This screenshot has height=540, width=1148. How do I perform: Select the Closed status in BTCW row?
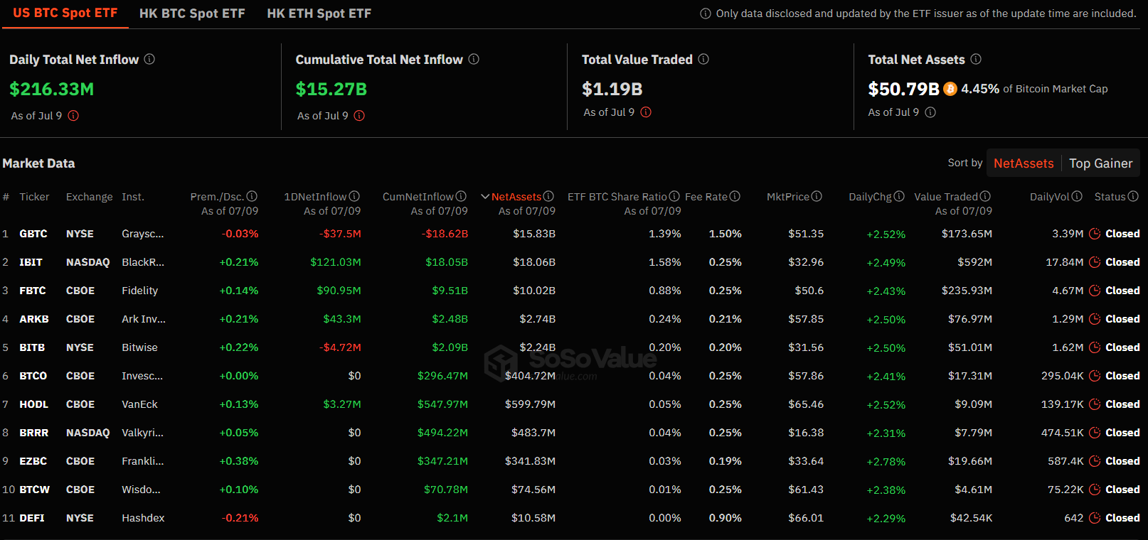1122,490
